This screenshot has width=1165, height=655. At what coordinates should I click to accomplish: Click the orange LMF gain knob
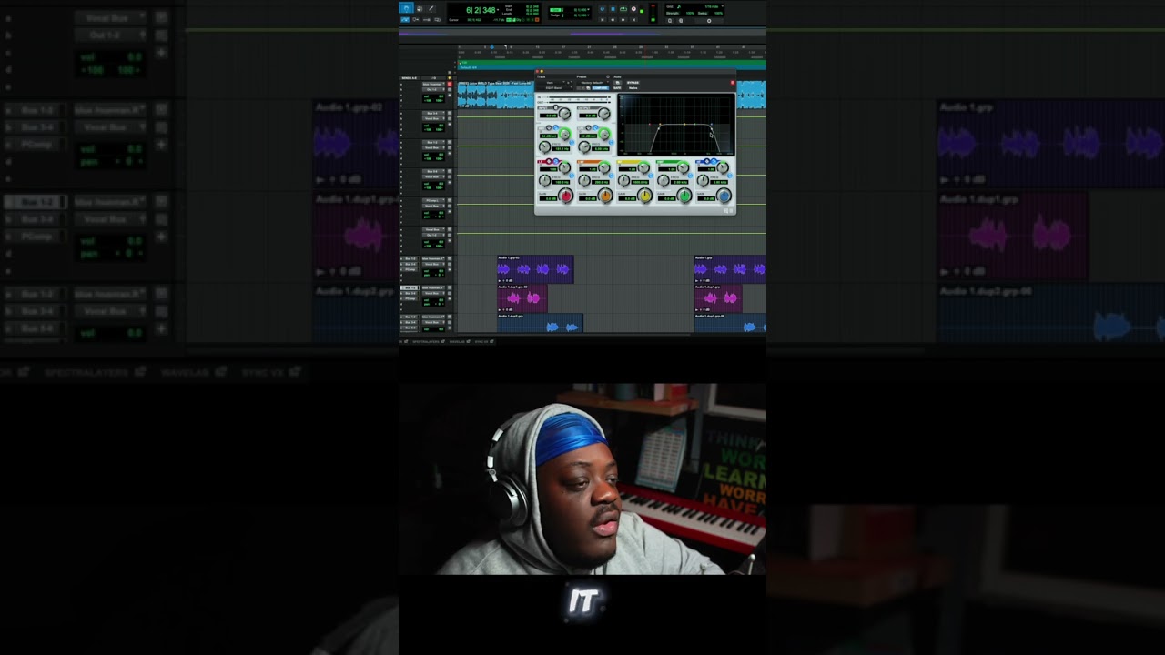click(x=605, y=196)
